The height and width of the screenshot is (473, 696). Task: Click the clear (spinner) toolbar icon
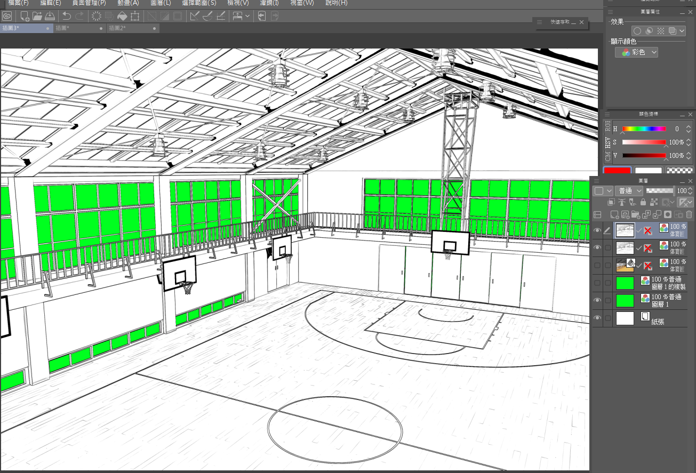coord(97,16)
